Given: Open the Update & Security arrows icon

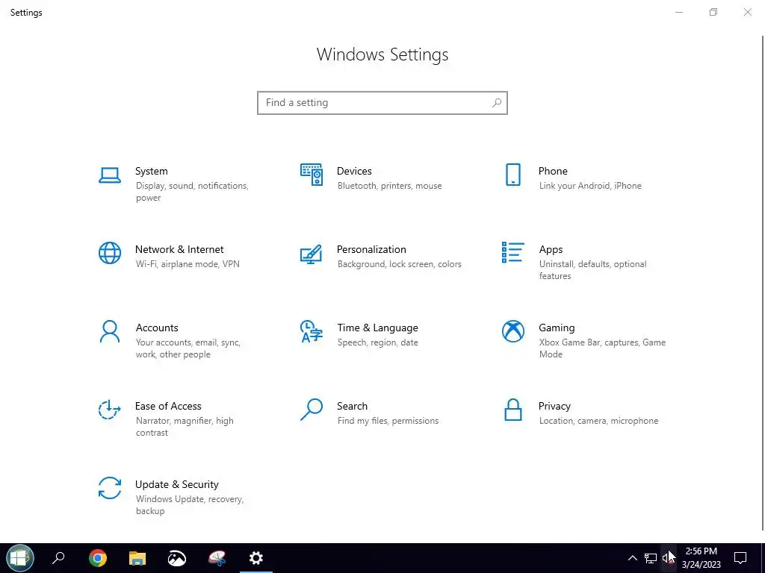Looking at the screenshot, I should (x=110, y=488).
